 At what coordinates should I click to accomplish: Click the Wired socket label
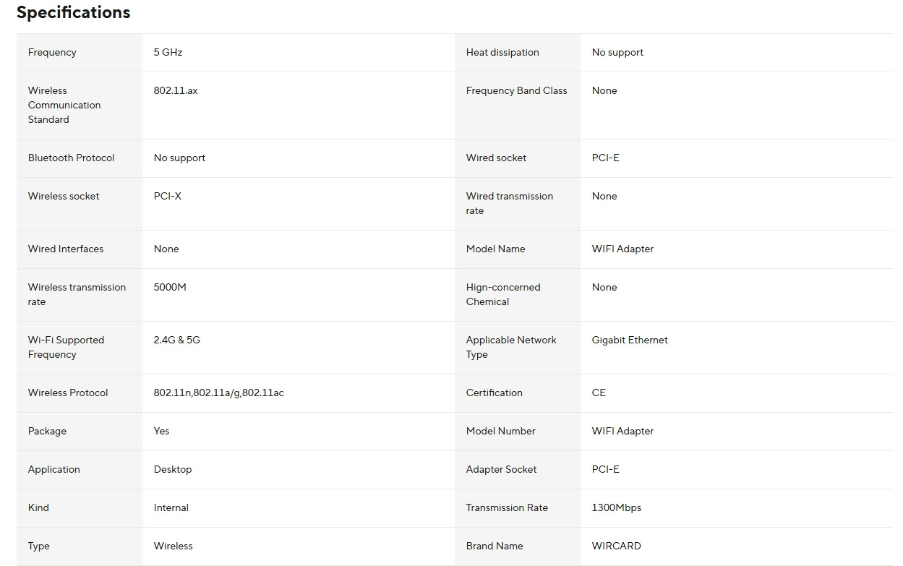496,158
